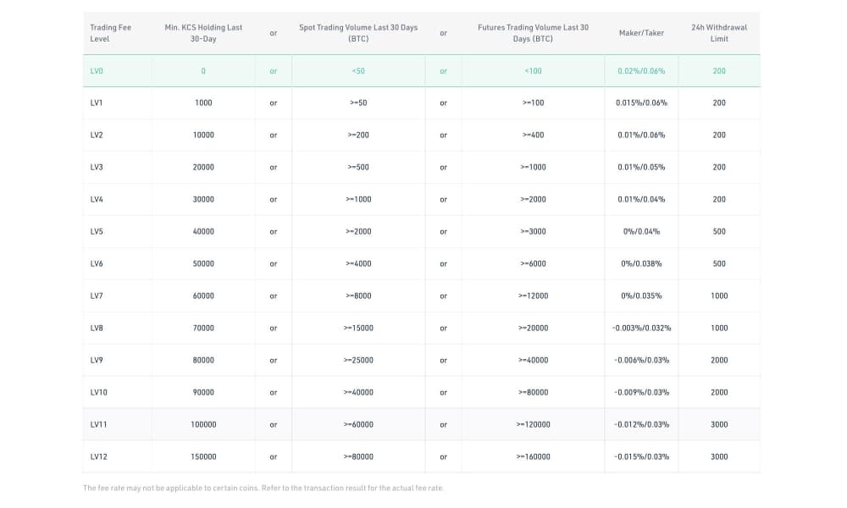Click the LV9 level label
This screenshot has height=508, width=847.
(x=97, y=360)
